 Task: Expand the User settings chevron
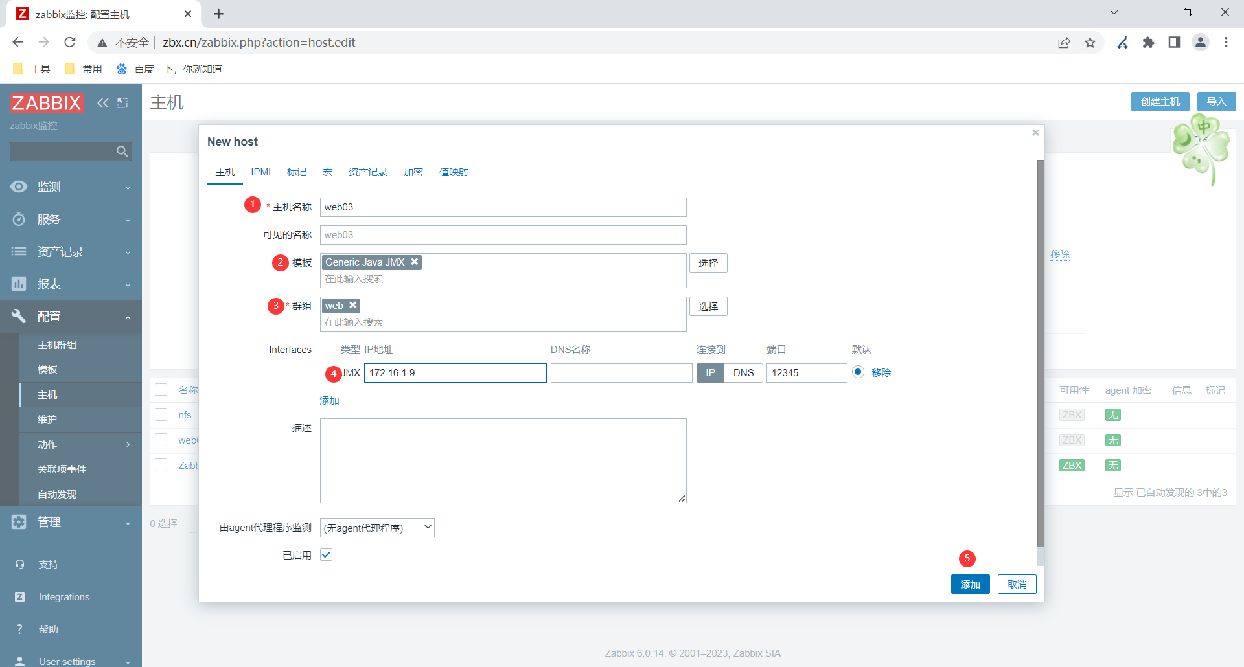(128, 662)
